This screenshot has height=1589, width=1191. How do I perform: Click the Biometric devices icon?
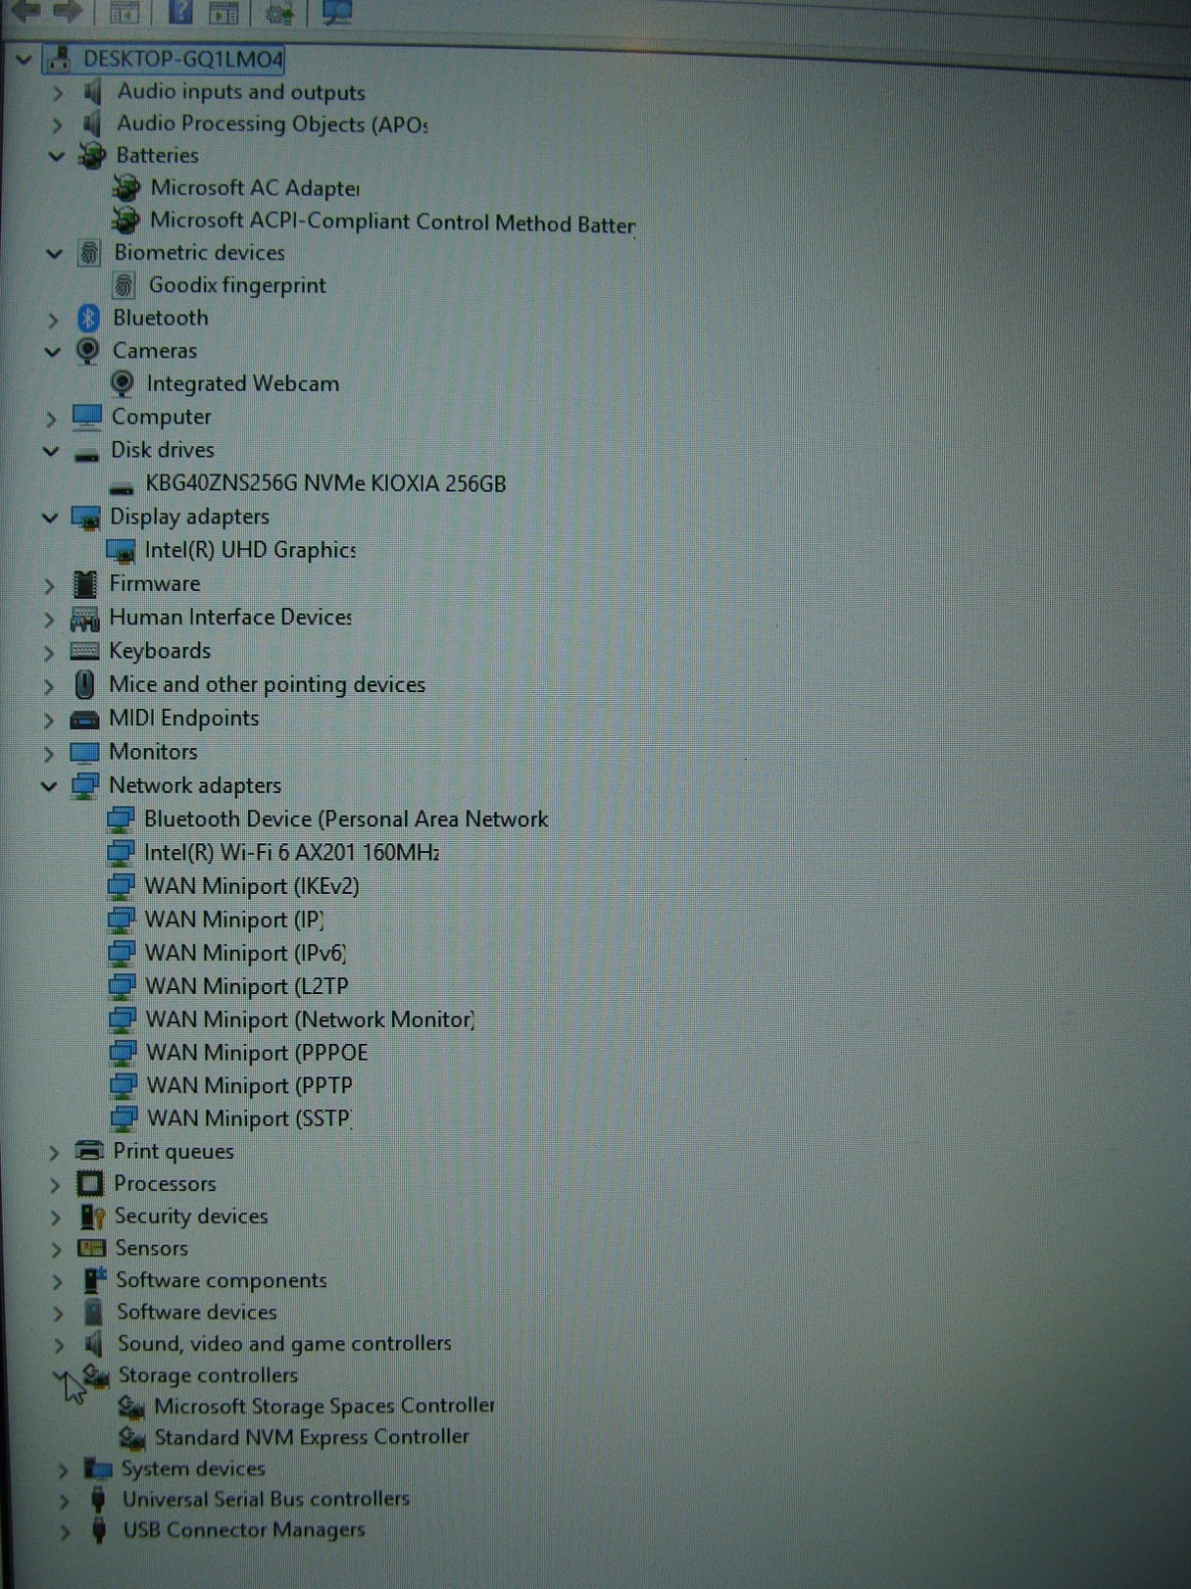coord(89,253)
